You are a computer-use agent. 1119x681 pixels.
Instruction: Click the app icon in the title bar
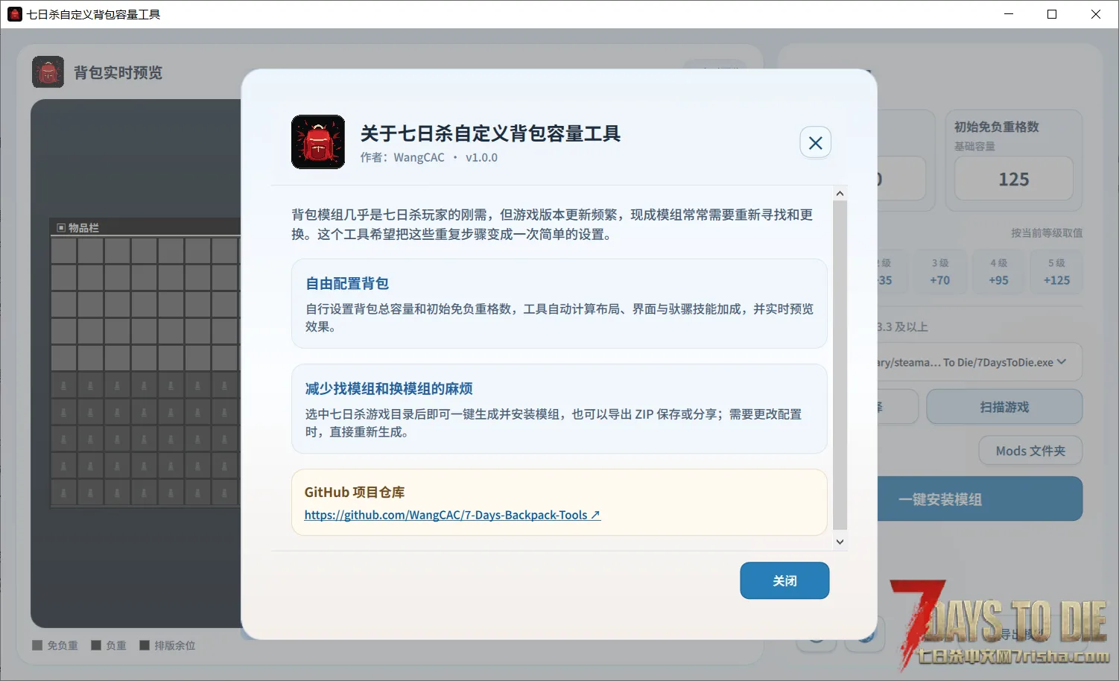point(14,14)
